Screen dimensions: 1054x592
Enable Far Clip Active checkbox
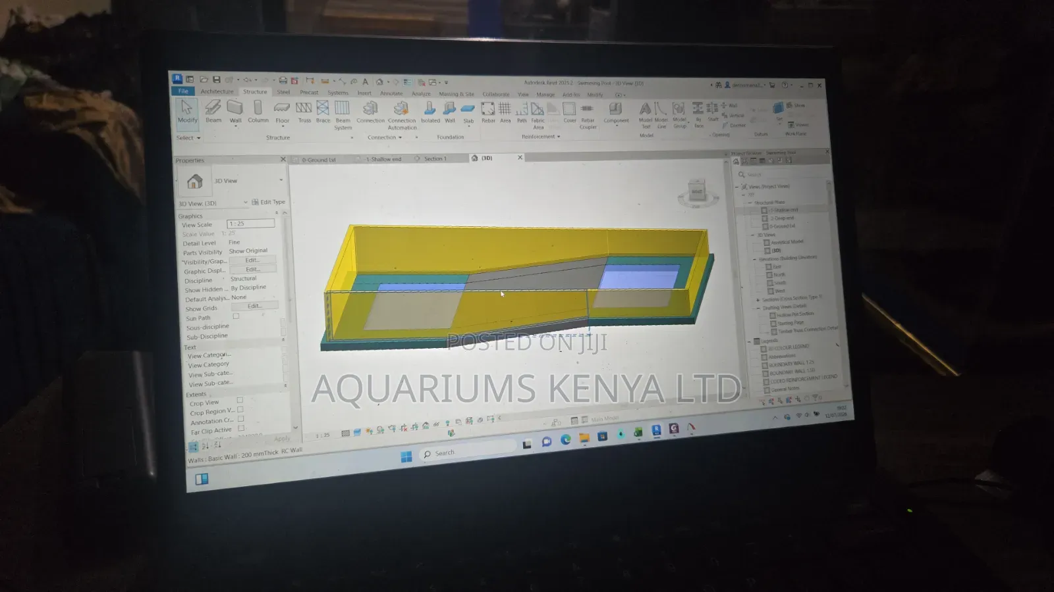point(241,428)
